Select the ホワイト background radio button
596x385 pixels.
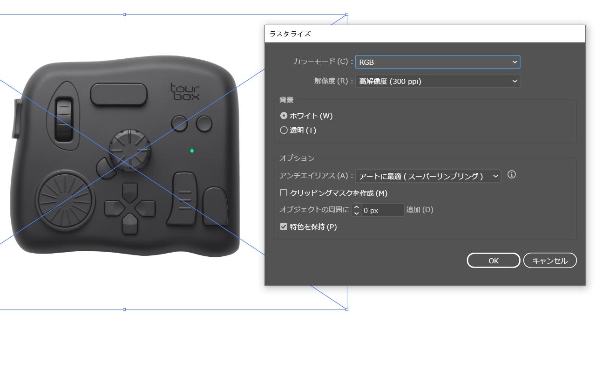coord(284,116)
